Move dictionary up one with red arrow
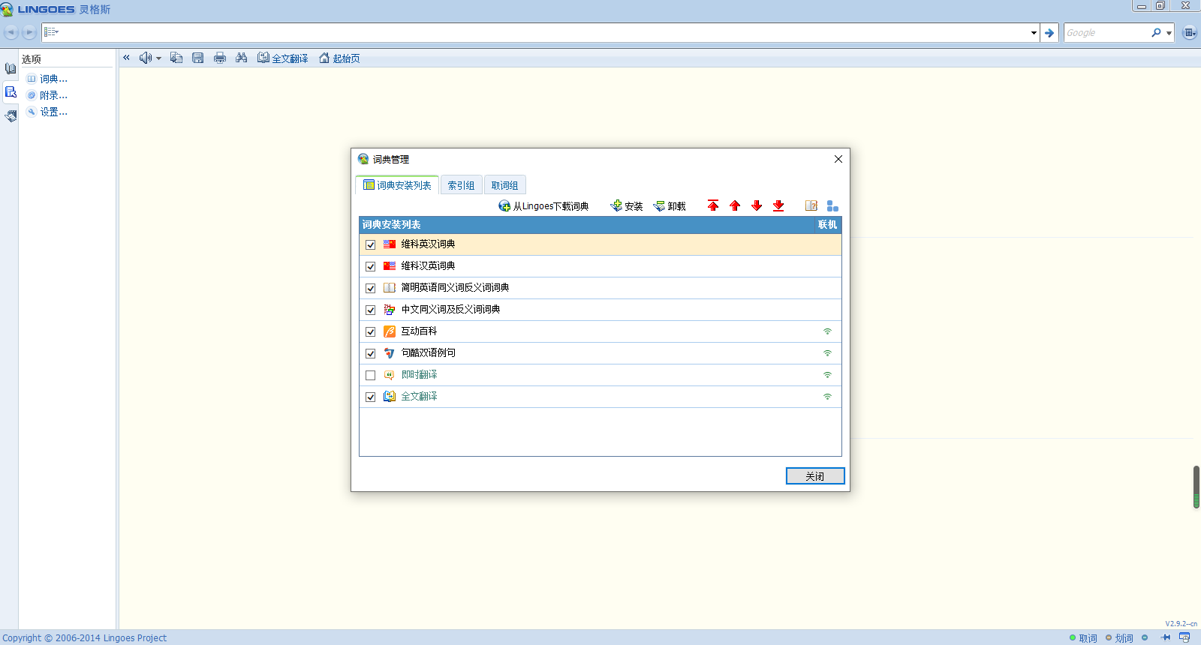 click(x=735, y=205)
